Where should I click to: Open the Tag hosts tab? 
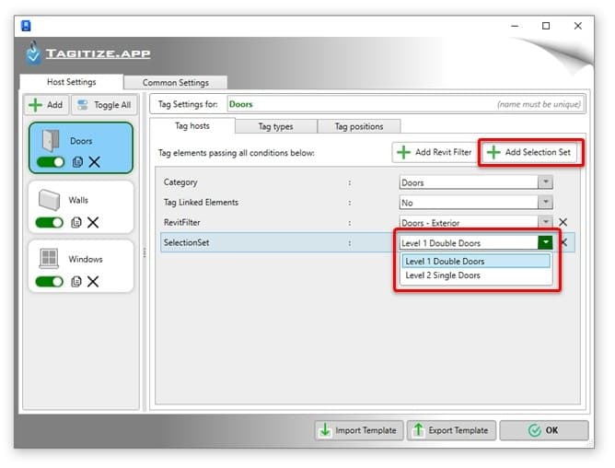pos(192,126)
